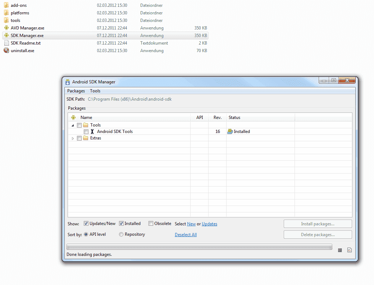Select the Tools category row label

[95, 125]
